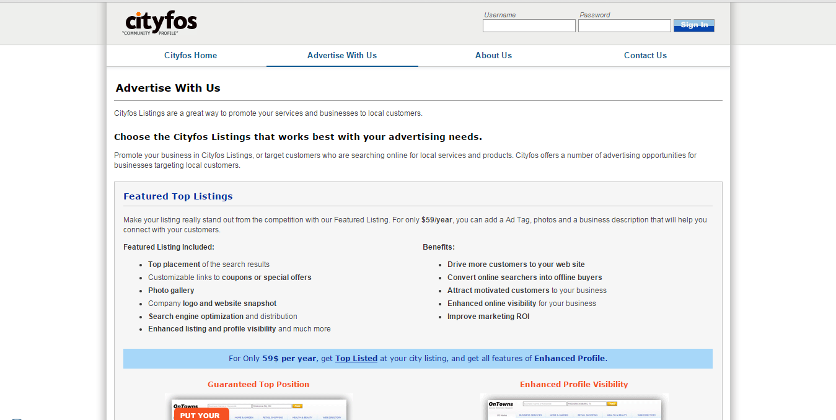Open the Contact Us tab

point(645,55)
